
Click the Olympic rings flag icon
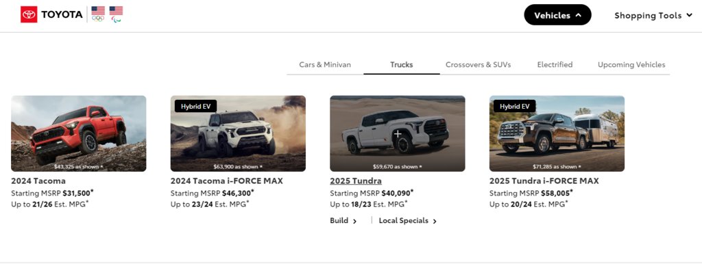pos(98,14)
